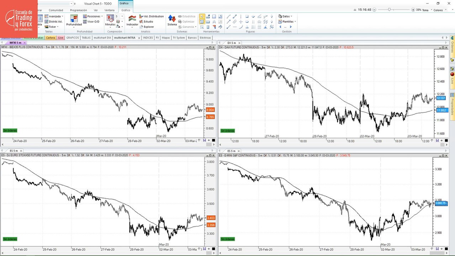Open the Colores dropdown
The width and height of the screenshot is (455, 256).
coord(439,10)
